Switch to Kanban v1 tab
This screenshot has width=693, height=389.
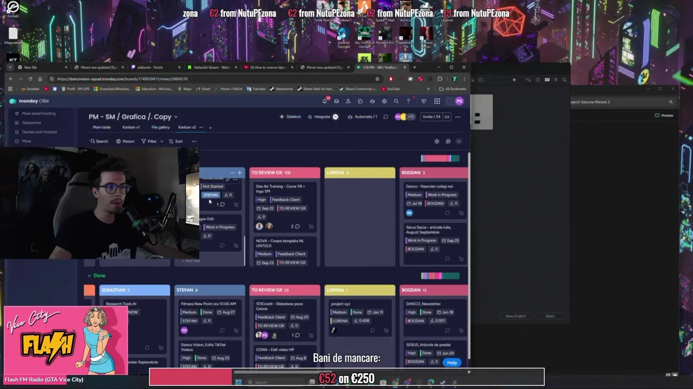(131, 128)
